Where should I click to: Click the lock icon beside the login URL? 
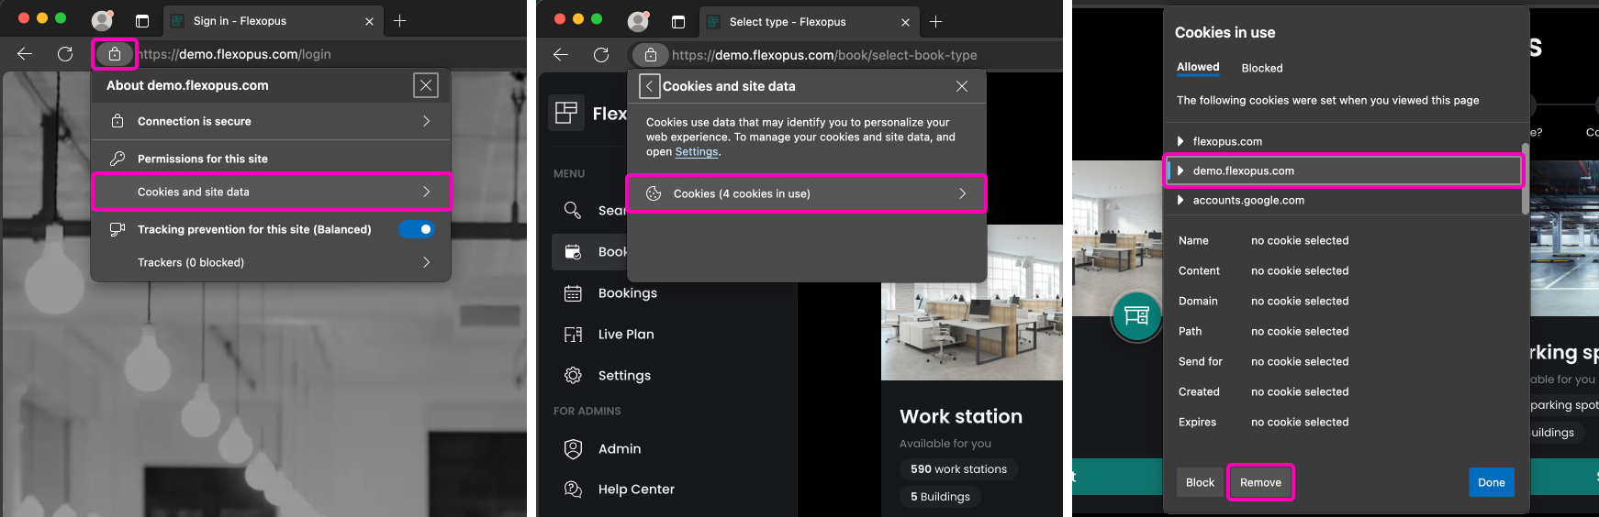[x=115, y=54]
